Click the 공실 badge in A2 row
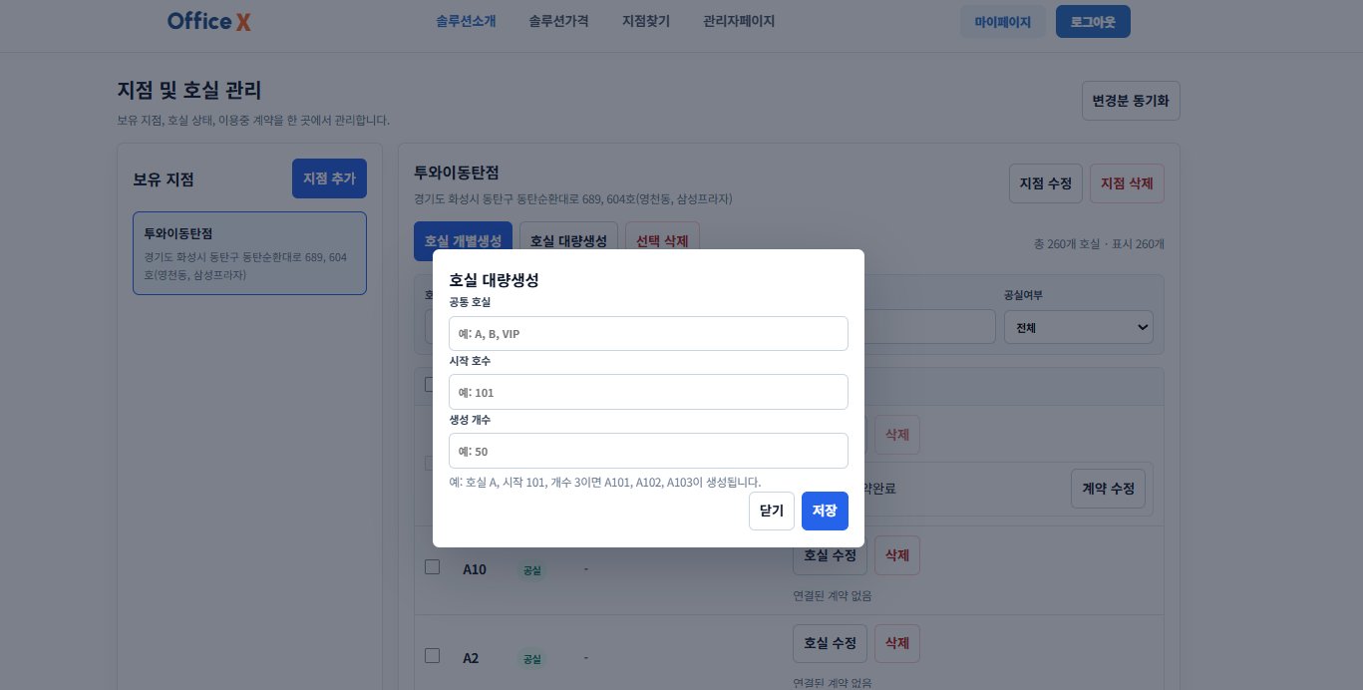 [x=531, y=659]
